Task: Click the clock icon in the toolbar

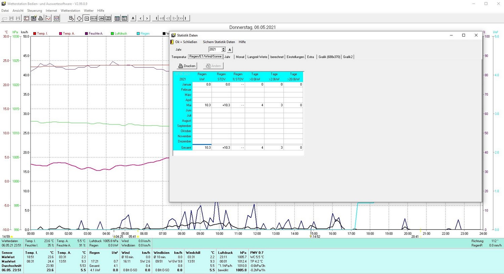Action: pos(79,18)
